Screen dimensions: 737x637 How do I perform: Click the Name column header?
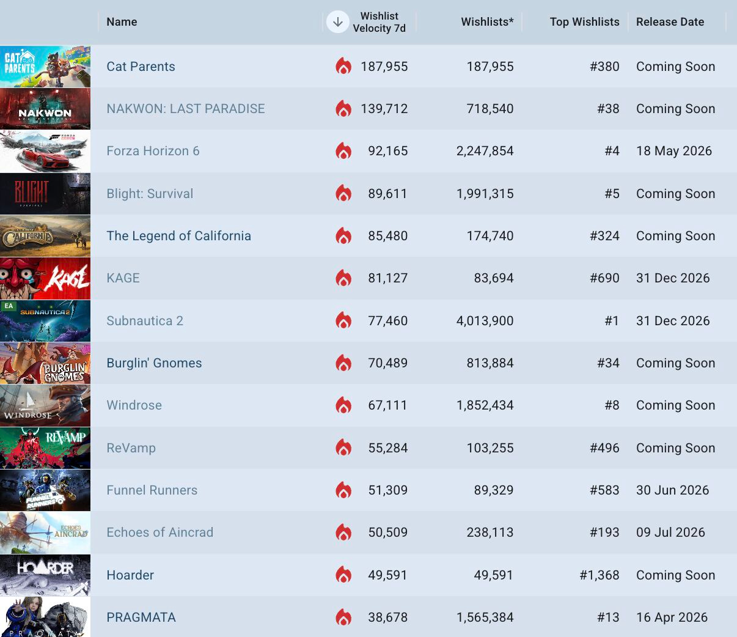tap(122, 22)
